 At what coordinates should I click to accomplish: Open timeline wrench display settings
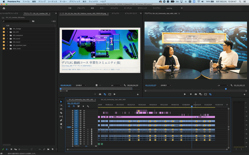(x=88, y=106)
